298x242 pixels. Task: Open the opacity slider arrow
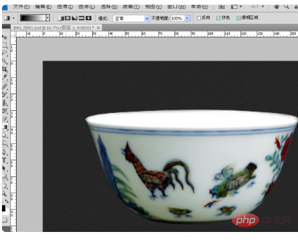187,18
